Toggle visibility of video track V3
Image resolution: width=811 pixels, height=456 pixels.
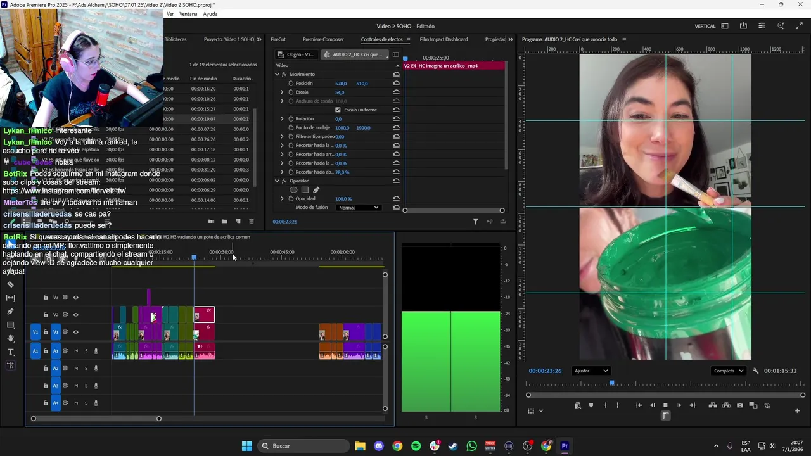tap(76, 298)
